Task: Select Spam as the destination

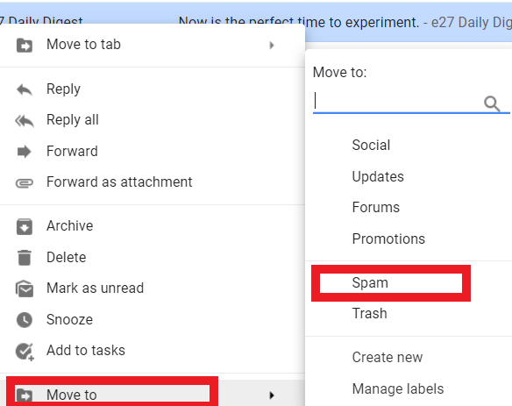Action: [x=370, y=283]
